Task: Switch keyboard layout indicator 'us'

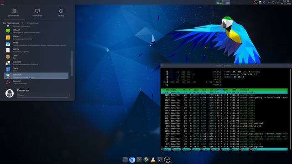Action: pyautogui.click(x=269, y=2)
